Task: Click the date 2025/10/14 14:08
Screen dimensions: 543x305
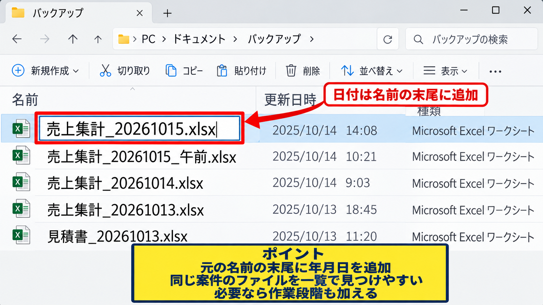Action: coord(325,130)
